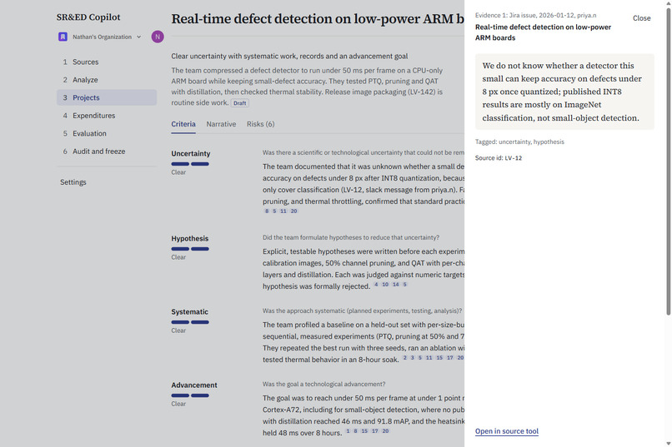Open citation 10 under Hypothesis
The width and height of the screenshot is (672, 447).
point(385,285)
